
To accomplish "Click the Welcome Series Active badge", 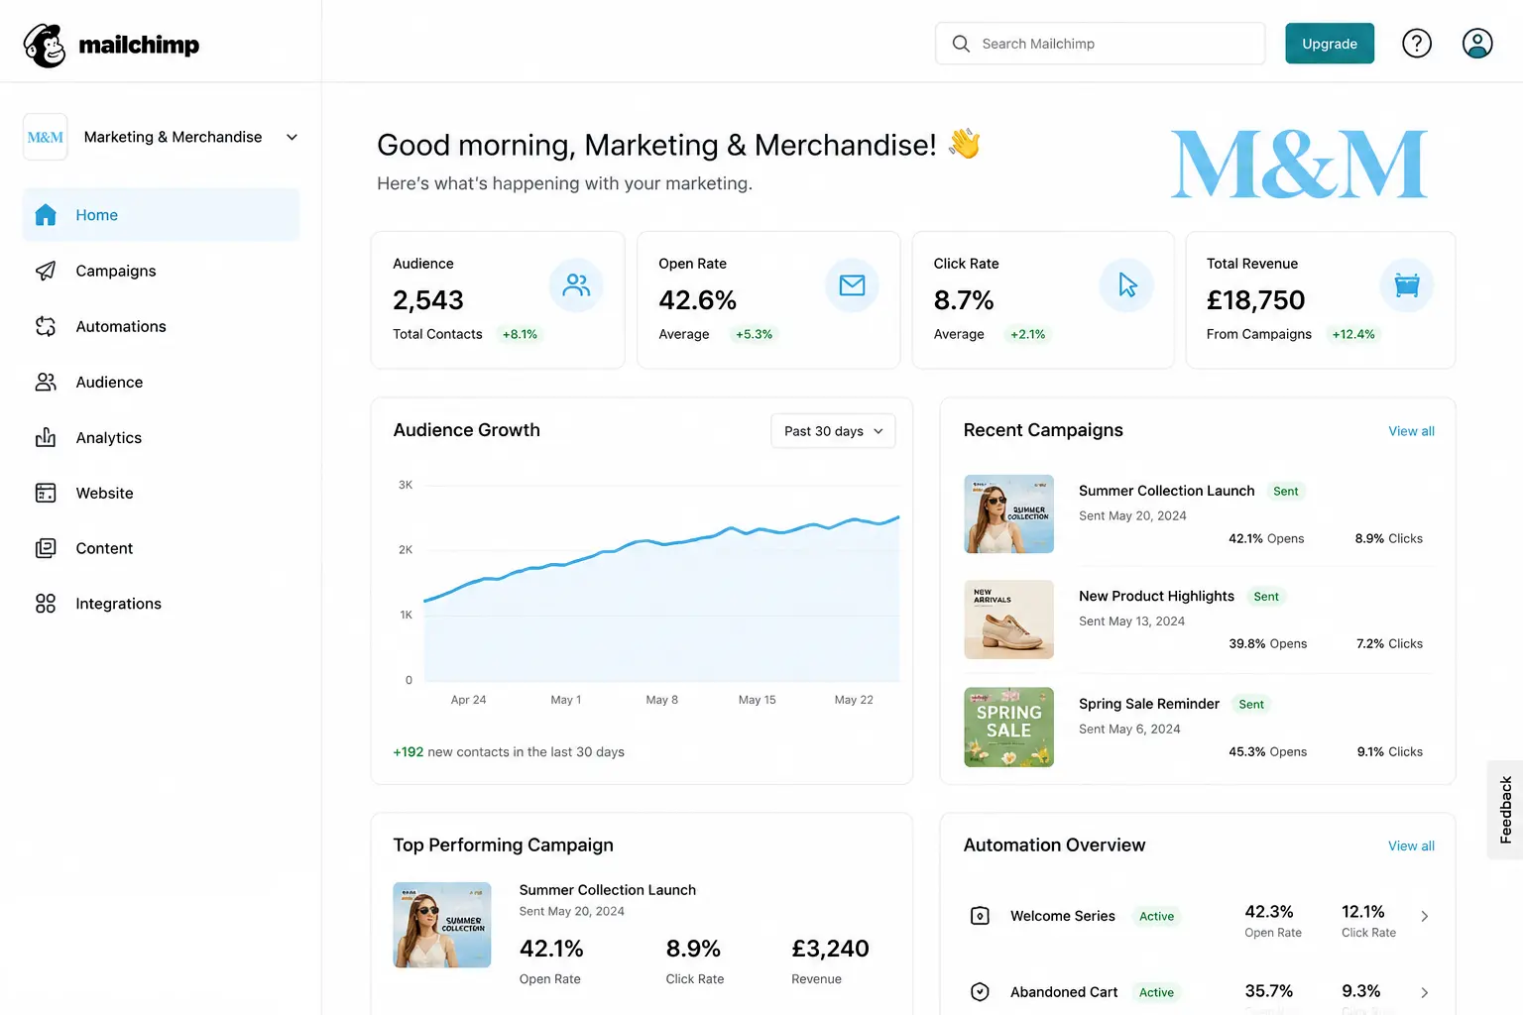I will click(x=1156, y=916).
